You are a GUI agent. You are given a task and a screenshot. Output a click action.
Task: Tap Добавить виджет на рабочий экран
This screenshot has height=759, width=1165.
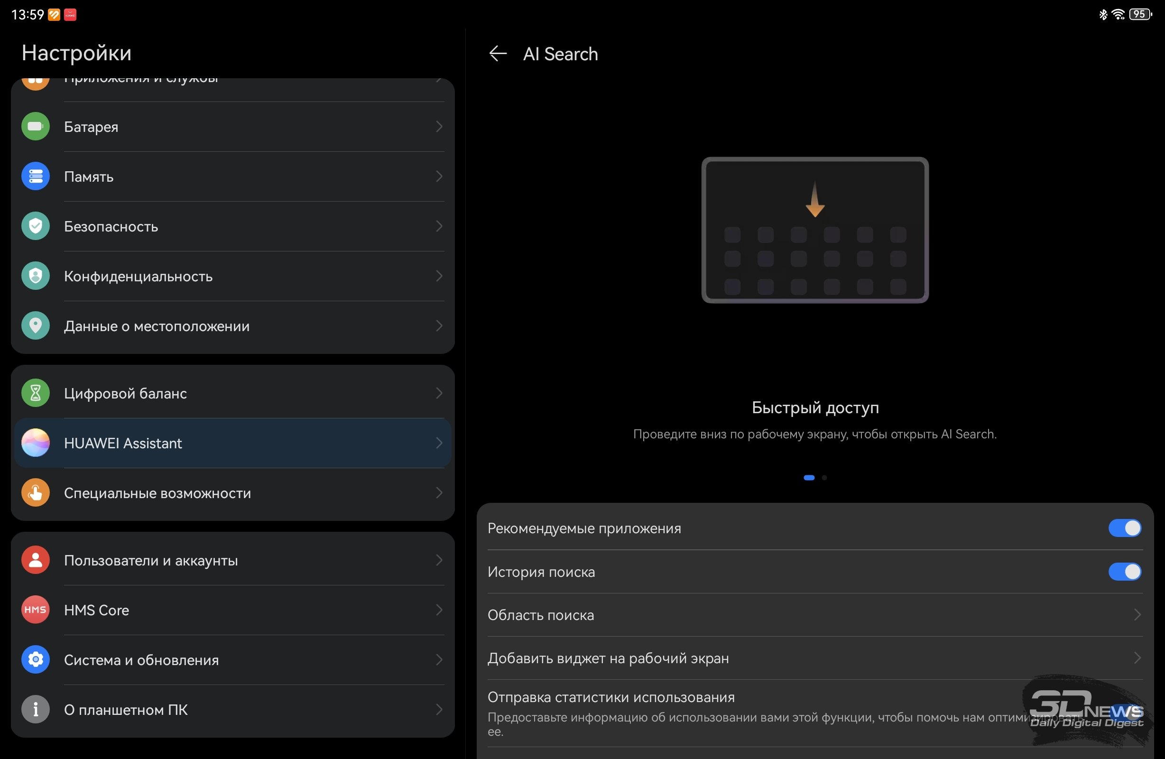[815, 658]
